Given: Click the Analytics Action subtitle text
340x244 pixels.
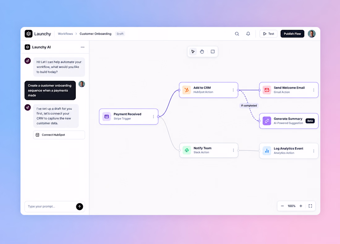Looking at the screenshot, I should click(284, 153).
